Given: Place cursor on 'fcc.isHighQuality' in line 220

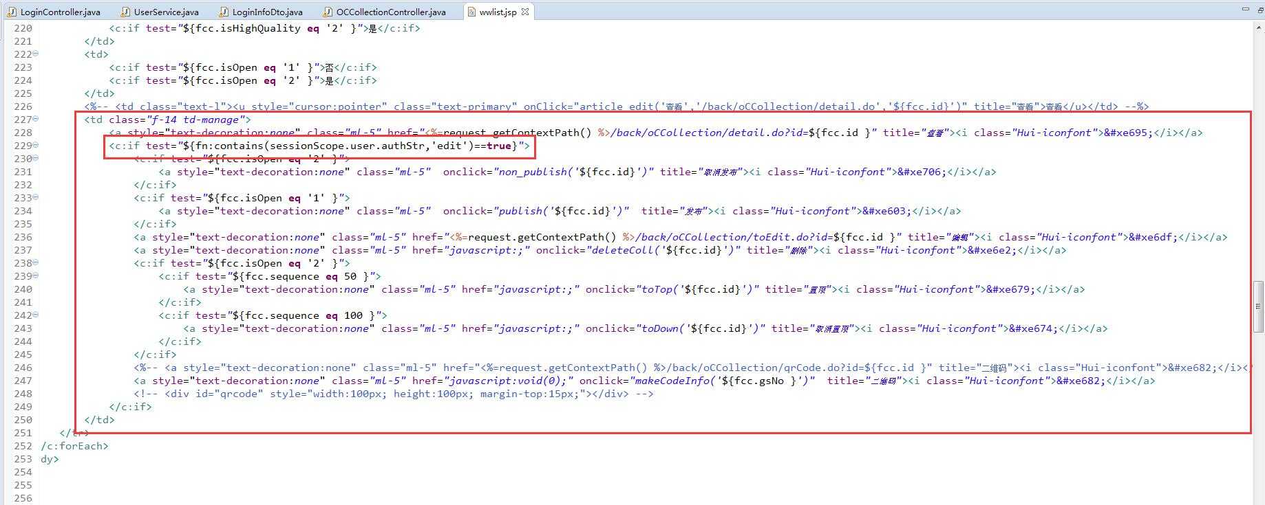Looking at the screenshot, I should coord(247,28).
